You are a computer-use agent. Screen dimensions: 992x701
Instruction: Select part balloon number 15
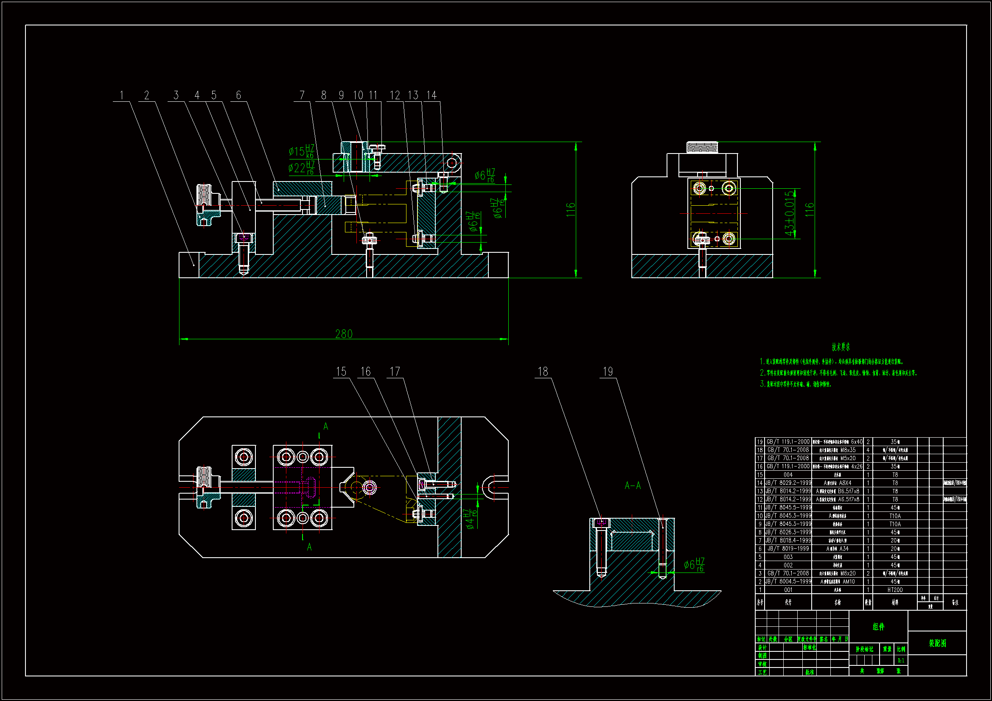(341, 371)
